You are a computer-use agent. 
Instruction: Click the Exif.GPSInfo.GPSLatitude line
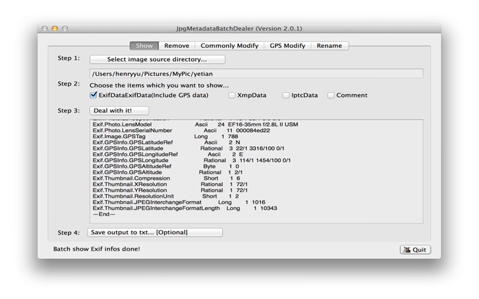pyautogui.click(x=189, y=148)
